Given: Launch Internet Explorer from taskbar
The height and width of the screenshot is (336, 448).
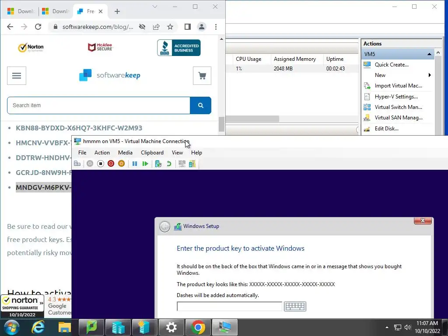Looking at the screenshot, I should click(38, 327).
